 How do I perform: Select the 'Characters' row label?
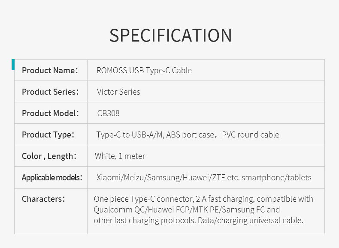(x=43, y=199)
